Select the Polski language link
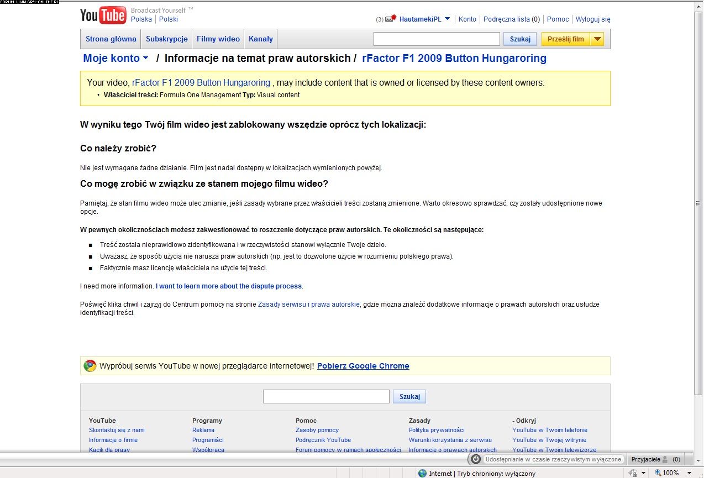 (x=169, y=19)
